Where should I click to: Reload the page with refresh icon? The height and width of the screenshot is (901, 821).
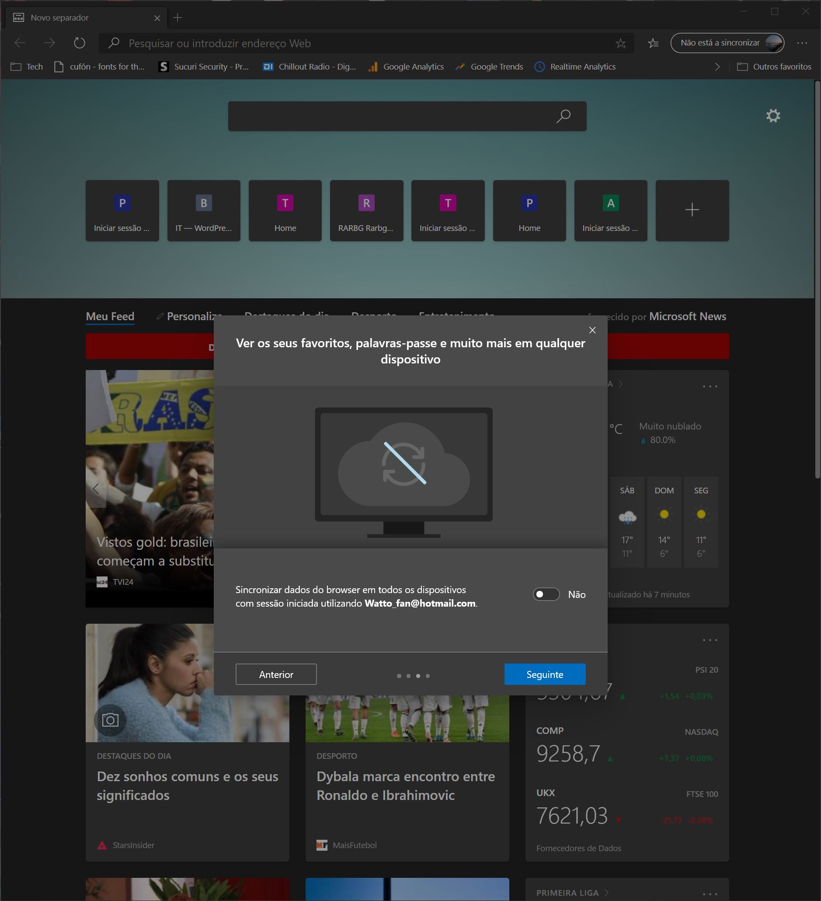80,43
